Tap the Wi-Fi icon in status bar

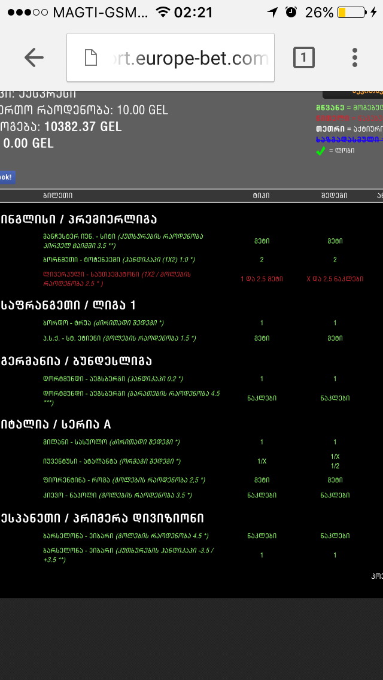[162, 12]
